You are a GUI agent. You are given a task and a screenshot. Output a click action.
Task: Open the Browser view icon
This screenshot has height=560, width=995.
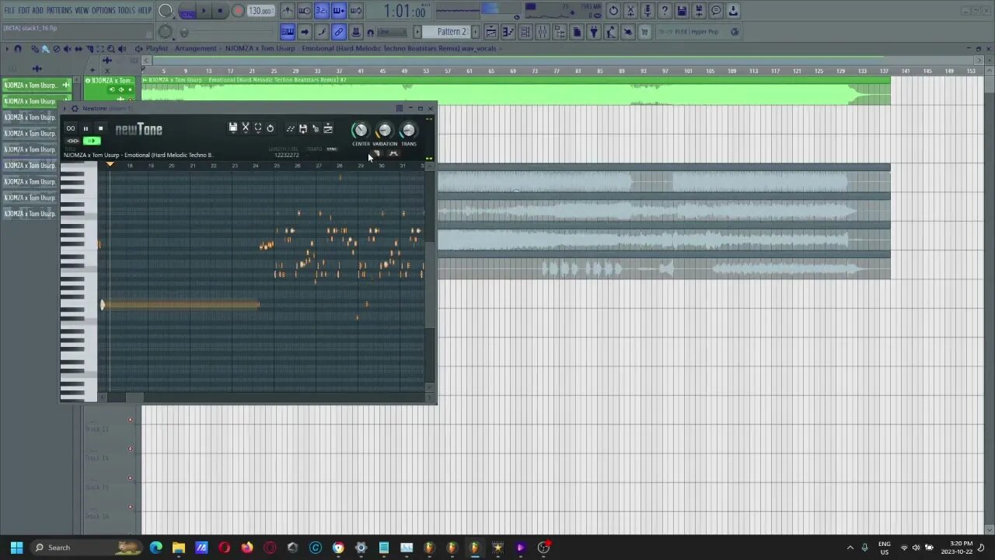pyautogui.click(x=560, y=32)
